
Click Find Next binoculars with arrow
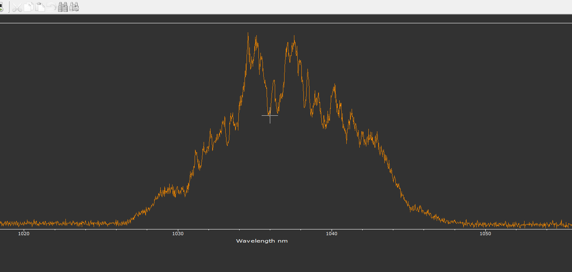click(x=74, y=7)
